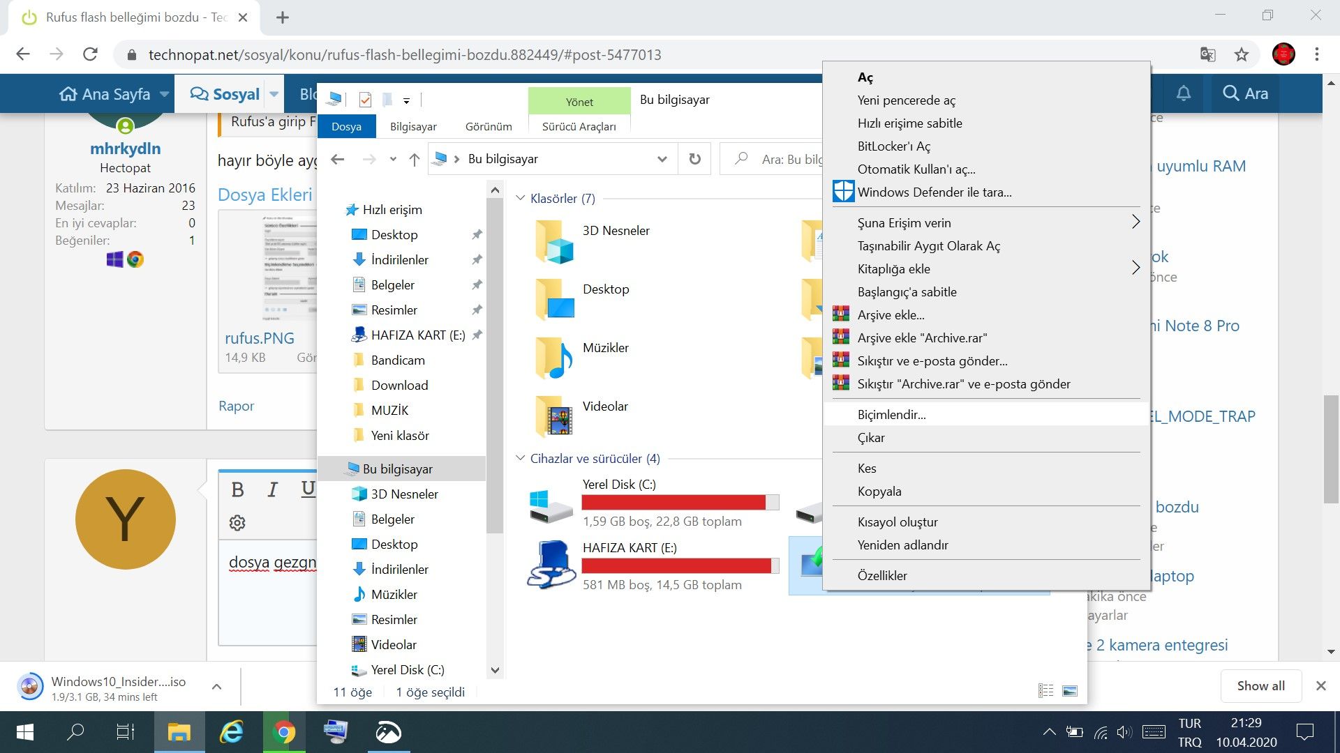Click Properties checkmark icon in quick toolbar
Viewport: 1340px width, 753px height.
coord(365,100)
